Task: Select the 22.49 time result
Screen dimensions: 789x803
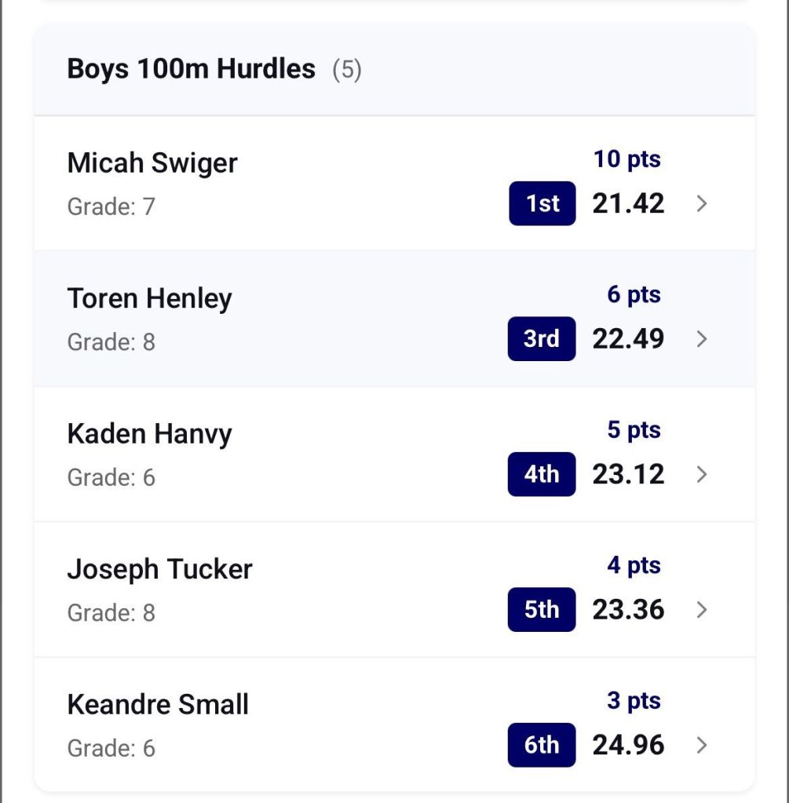Action: (x=628, y=339)
